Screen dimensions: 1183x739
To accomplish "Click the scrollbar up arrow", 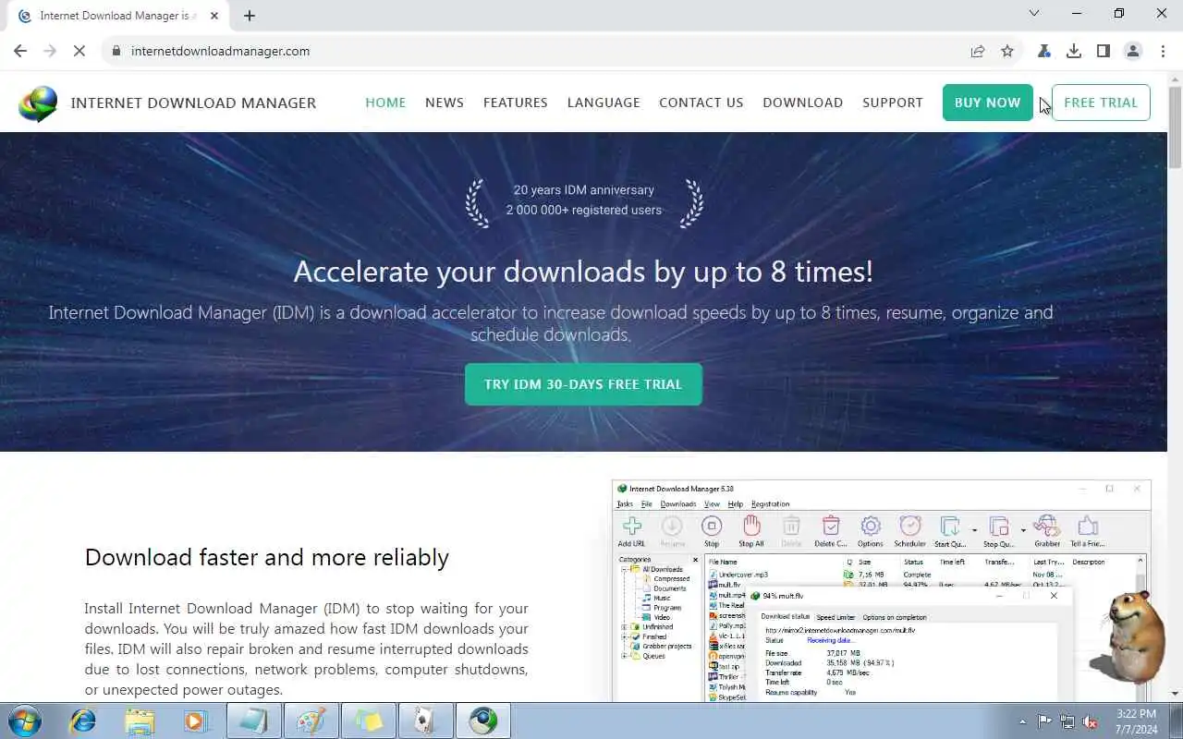I will (1175, 78).
